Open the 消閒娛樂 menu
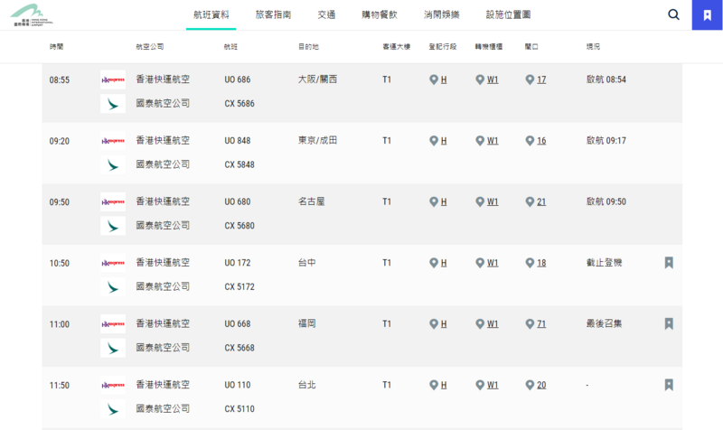723x430 pixels. click(x=442, y=14)
